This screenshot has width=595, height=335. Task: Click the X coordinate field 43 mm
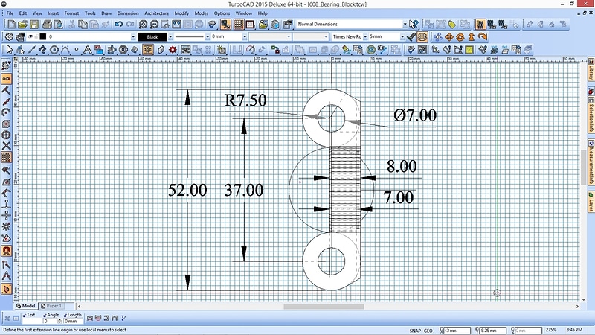(457, 331)
